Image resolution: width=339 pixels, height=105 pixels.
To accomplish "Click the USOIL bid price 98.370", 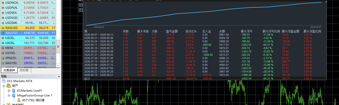I will (x=30, y=38).
